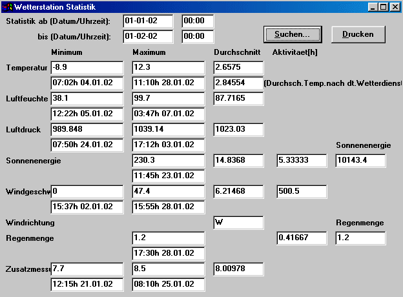
Task: Minimize the Wetterstation Statistik window
Action: pos(373,7)
